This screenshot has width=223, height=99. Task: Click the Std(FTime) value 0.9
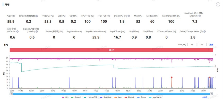point(134,37)
